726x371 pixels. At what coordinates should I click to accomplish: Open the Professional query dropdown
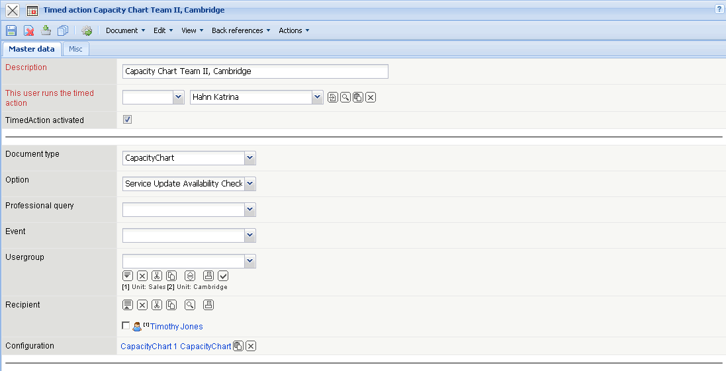click(250, 210)
